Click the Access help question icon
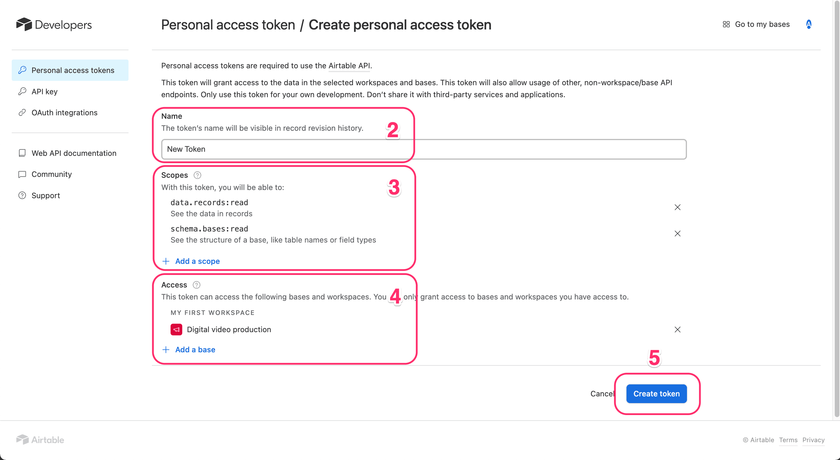 (x=196, y=285)
